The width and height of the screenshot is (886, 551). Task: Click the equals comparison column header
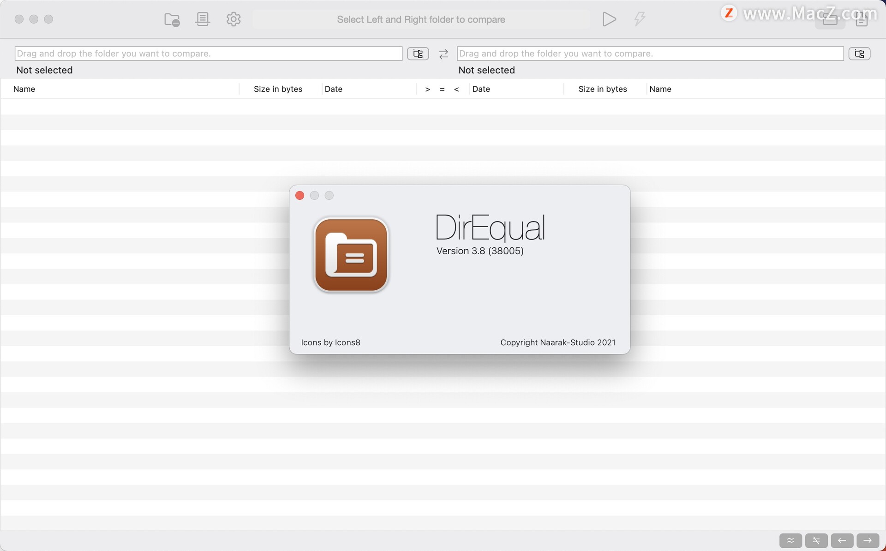click(x=442, y=90)
